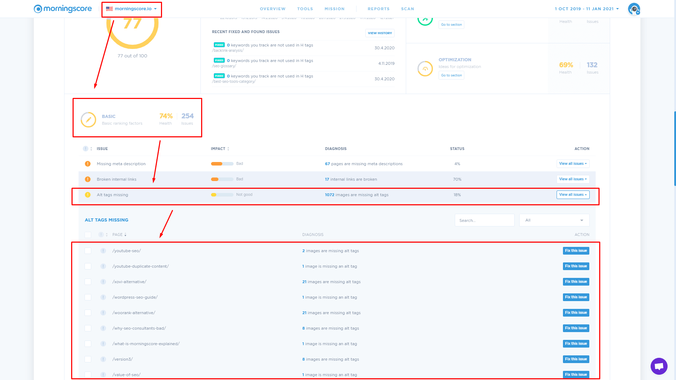Open the chat support bubble

click(x=659, y=366)
